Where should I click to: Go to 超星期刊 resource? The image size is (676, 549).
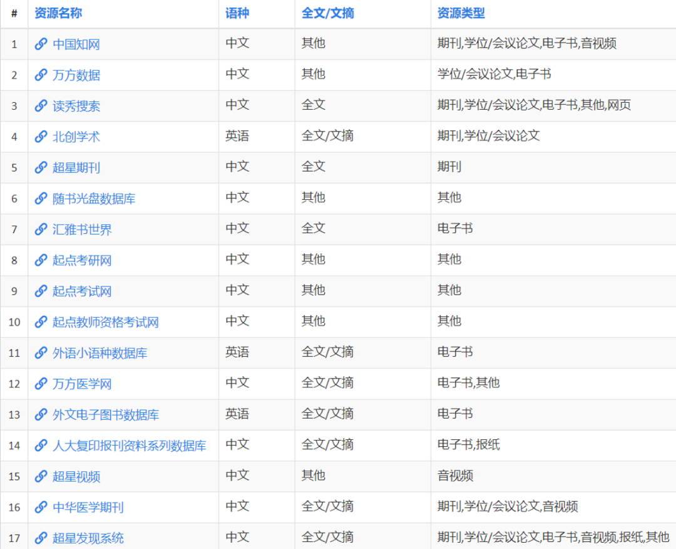[x=76, y=167]
